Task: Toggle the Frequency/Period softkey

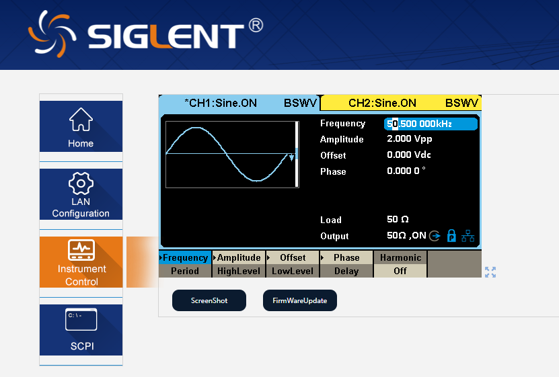Action: click(185, 264)
